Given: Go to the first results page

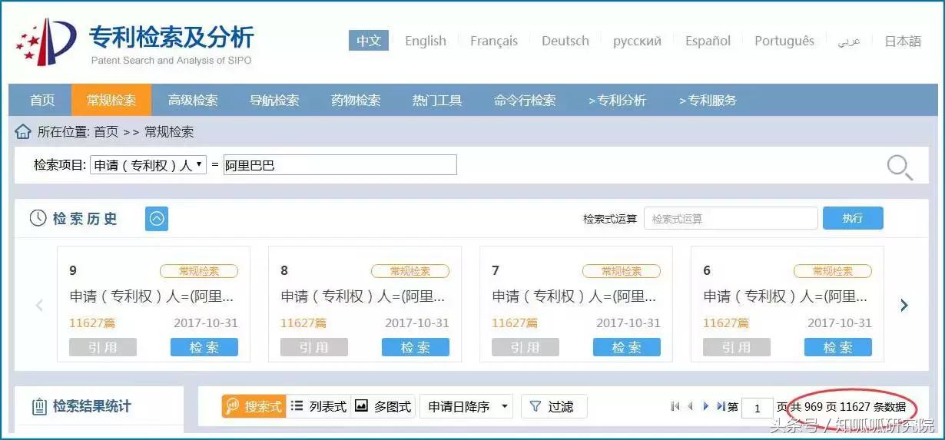Looking at the screenshot, I should pyautogui.click(x=675, y=406).
